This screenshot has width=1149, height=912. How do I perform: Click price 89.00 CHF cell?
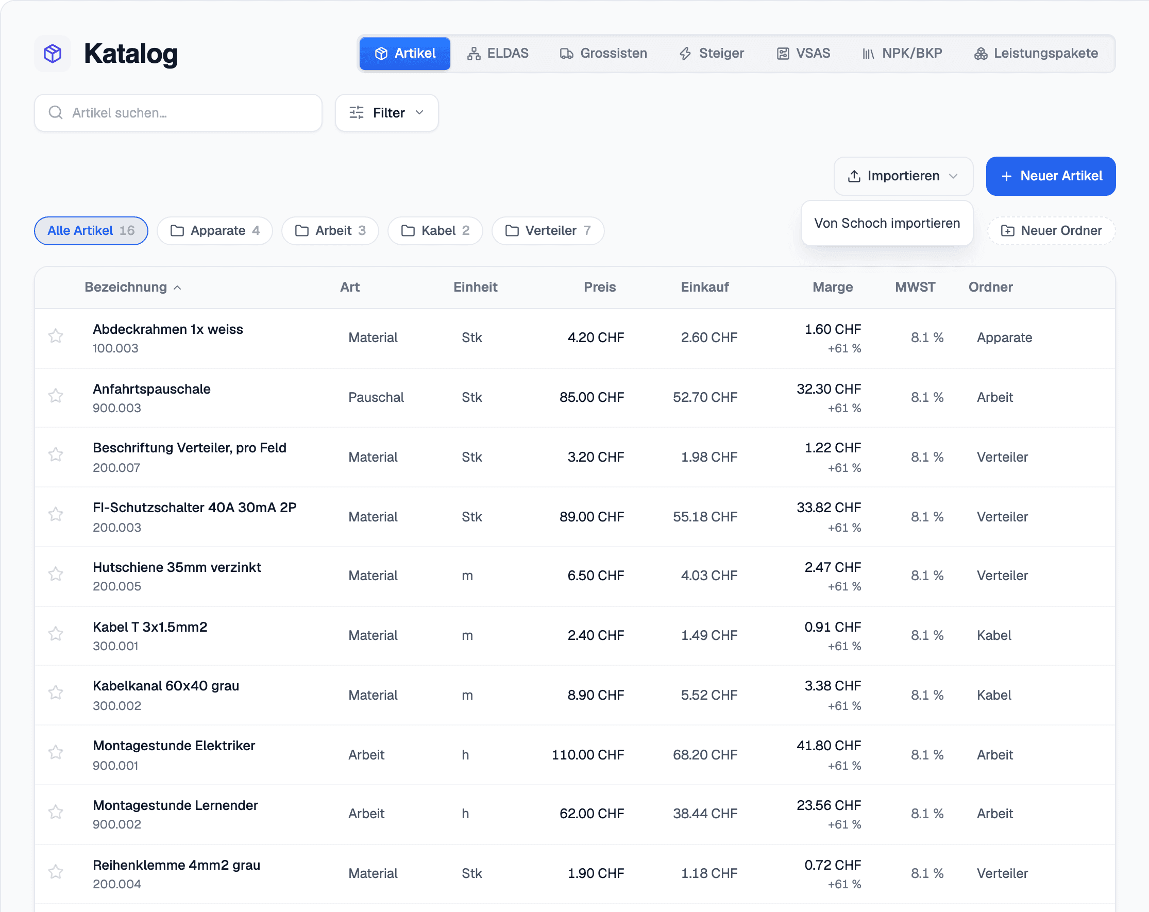tap(592, 516)
